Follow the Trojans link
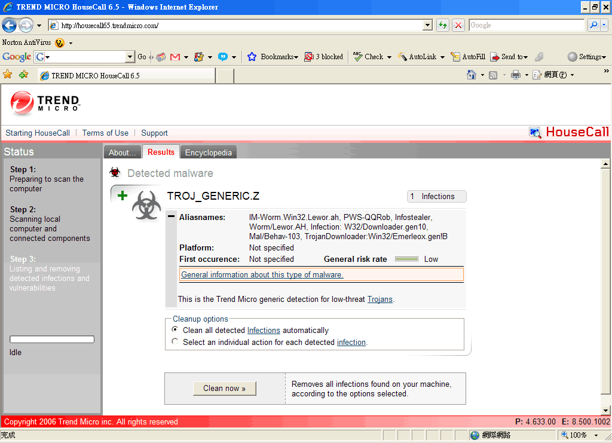 click(380, 299)
